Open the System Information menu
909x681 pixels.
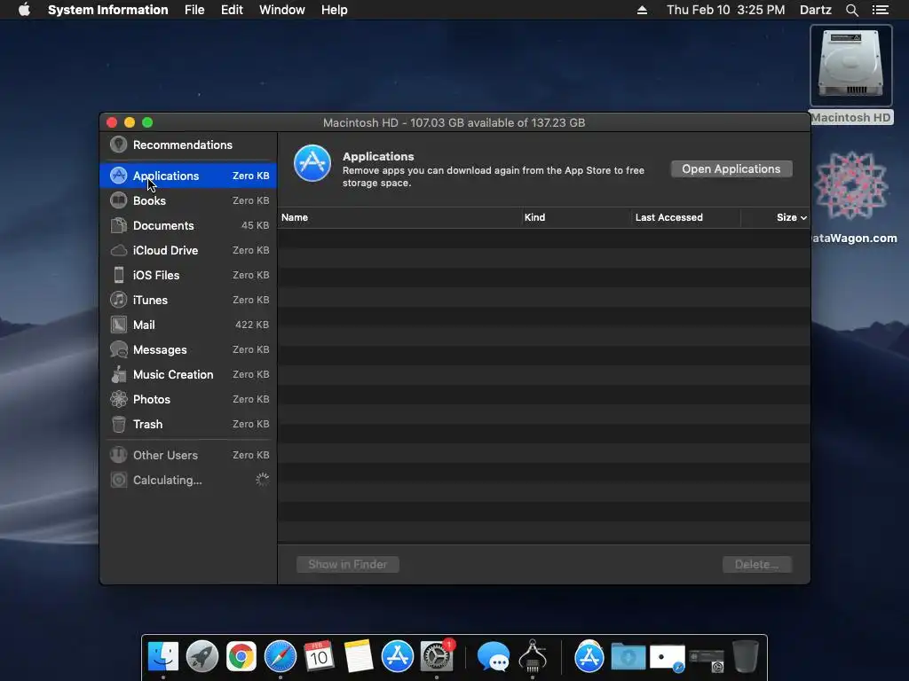click(x=107, y=10)
